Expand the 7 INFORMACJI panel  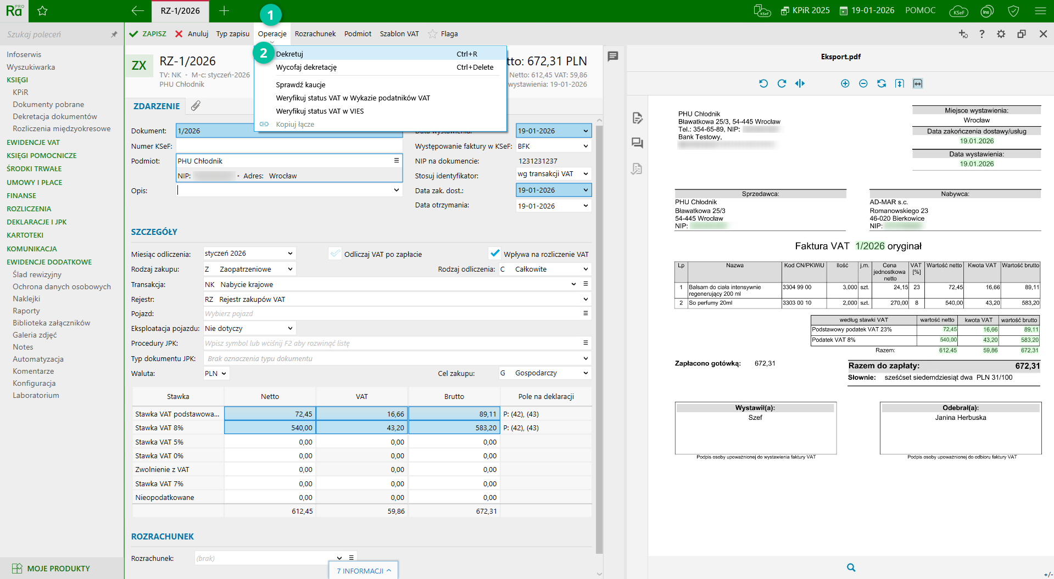pyautogui.click(x=364, y=571)
